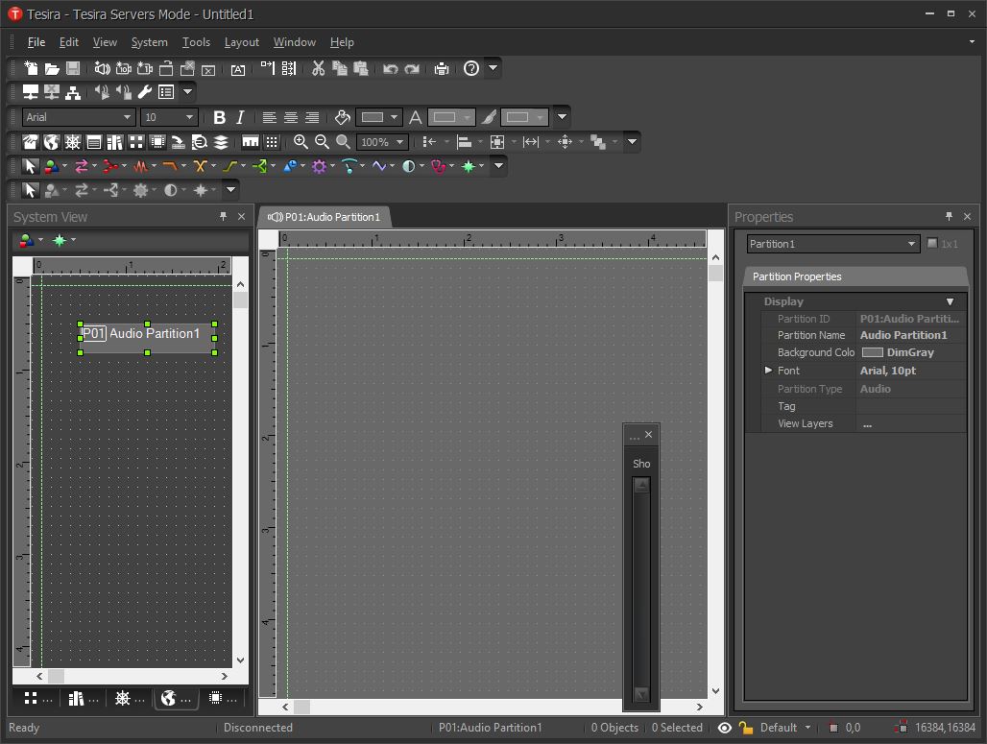Open the wrench maintenance tool
This screenshot has height=744, width=987.
(145, 92)
